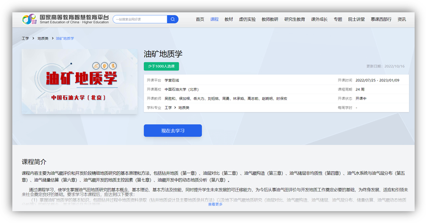Image resolution: width=426 pixels, height=223 pixels.
Task: Open the 研究生教育 menu item
Action: 294,19
